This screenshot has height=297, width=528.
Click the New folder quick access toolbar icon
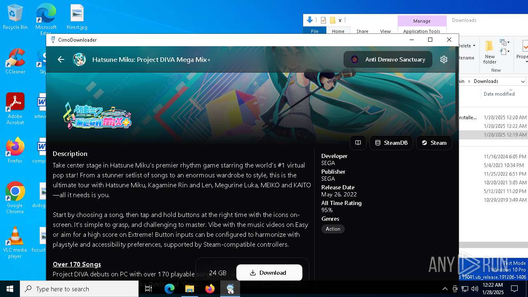pyautogui.click(x=332, y=20)
